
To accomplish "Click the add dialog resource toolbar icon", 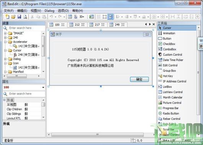I will pos(70,17).
